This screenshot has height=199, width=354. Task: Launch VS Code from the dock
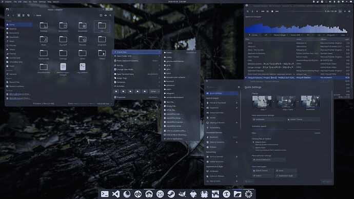[x=116, y=194]
